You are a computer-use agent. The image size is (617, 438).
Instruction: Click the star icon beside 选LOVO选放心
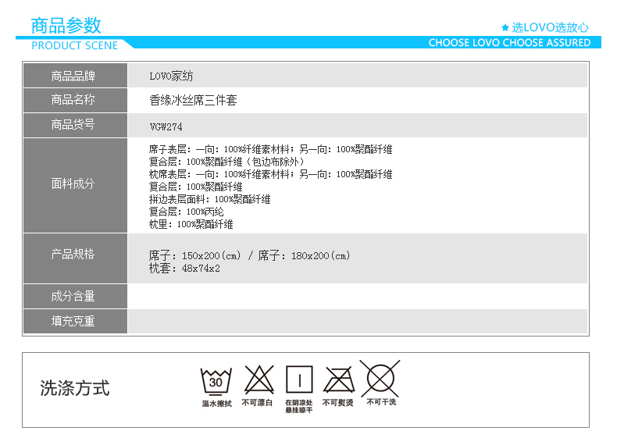point(505,27)
